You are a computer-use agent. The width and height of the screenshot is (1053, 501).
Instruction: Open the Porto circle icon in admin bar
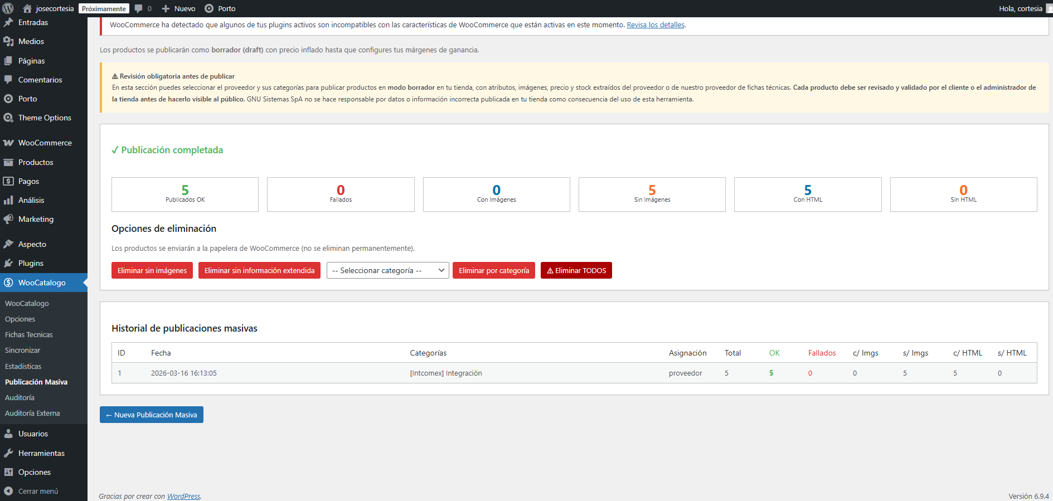209,8
